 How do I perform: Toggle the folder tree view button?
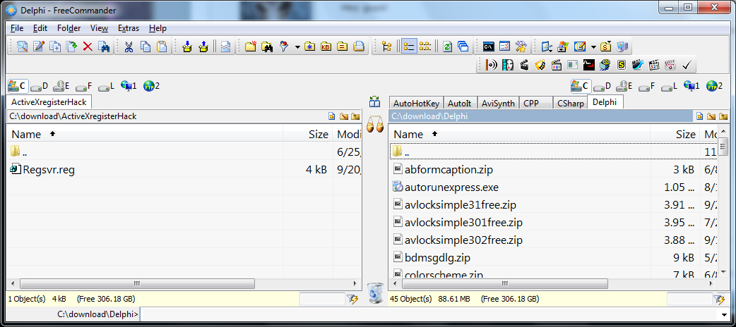[387, 47]
